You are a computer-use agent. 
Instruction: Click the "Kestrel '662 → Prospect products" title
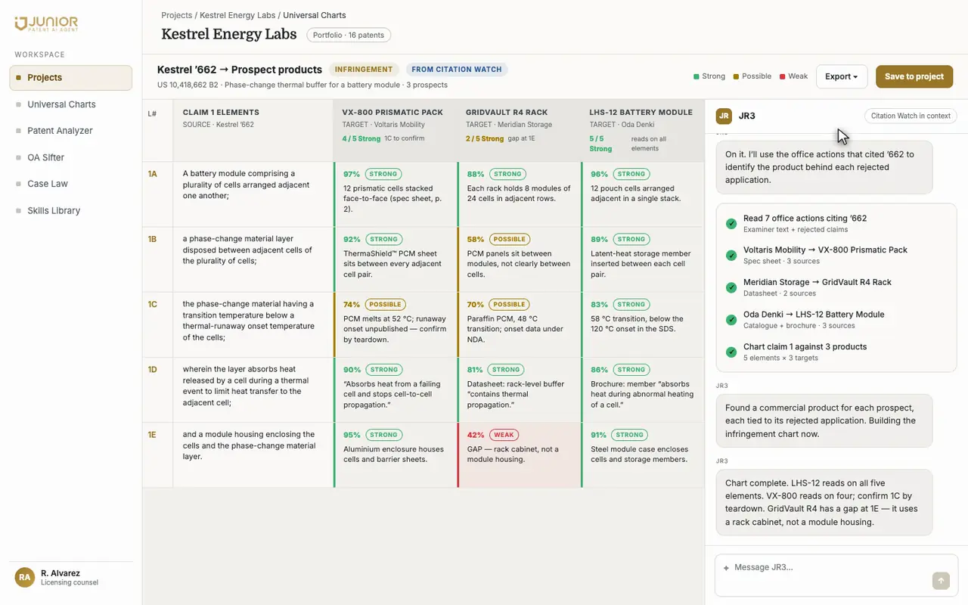pyautogui.click(x=240, y=70)
